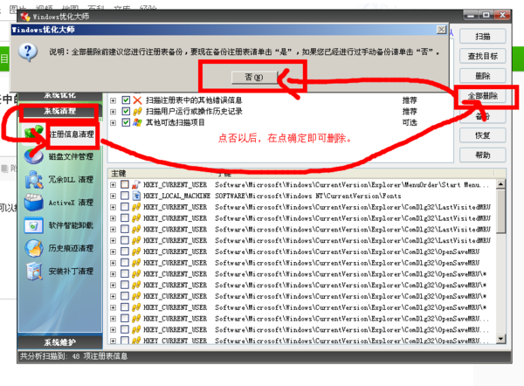Screen dimensions: 524x386
Task: Select the 安装补丁清理 sidebar icon
Action: [x=34, y=271]
